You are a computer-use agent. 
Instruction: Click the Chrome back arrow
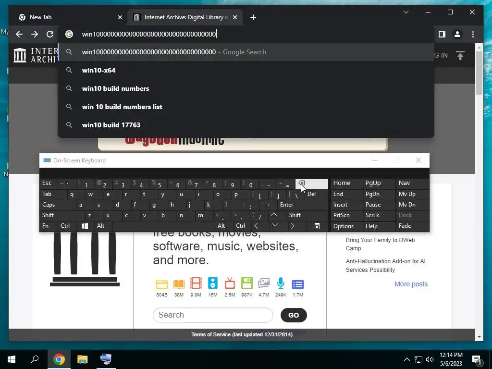(19, 34)
